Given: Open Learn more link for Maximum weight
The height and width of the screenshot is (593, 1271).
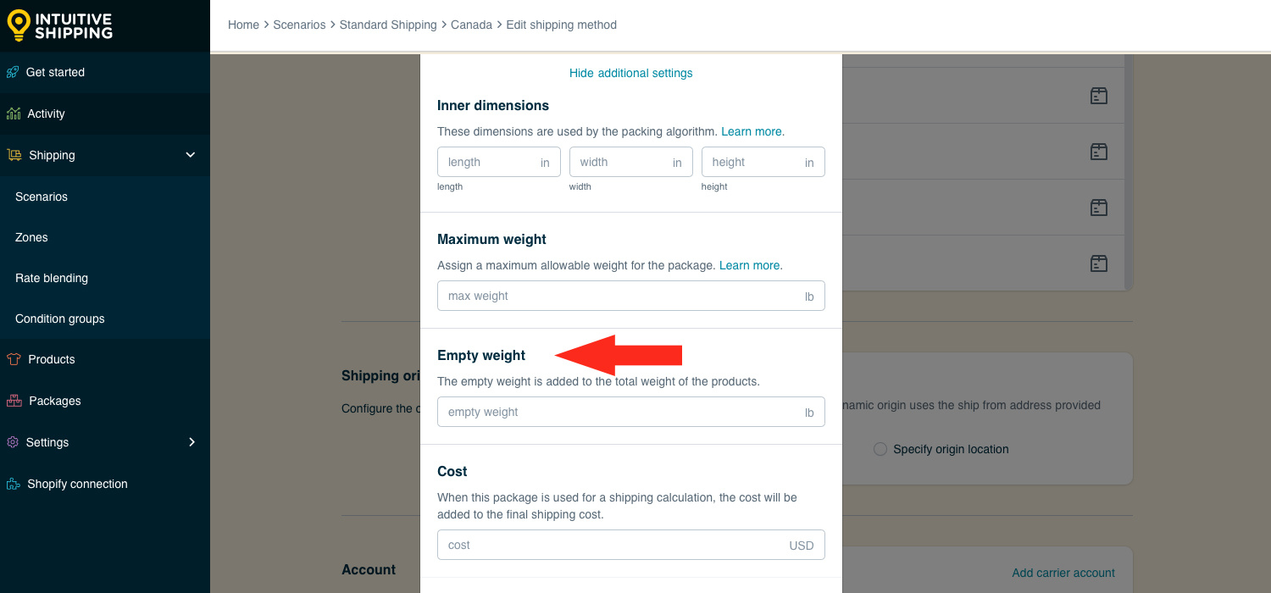Looking at the screenshot, I should coord(750,265).
